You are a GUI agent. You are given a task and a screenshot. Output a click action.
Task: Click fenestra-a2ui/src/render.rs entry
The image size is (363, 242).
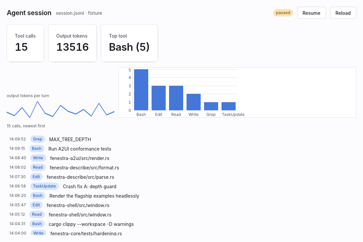(x=80, y=158)
